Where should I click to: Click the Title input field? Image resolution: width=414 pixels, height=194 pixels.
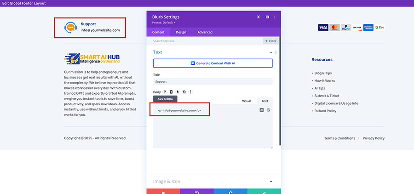click(213, 81)
